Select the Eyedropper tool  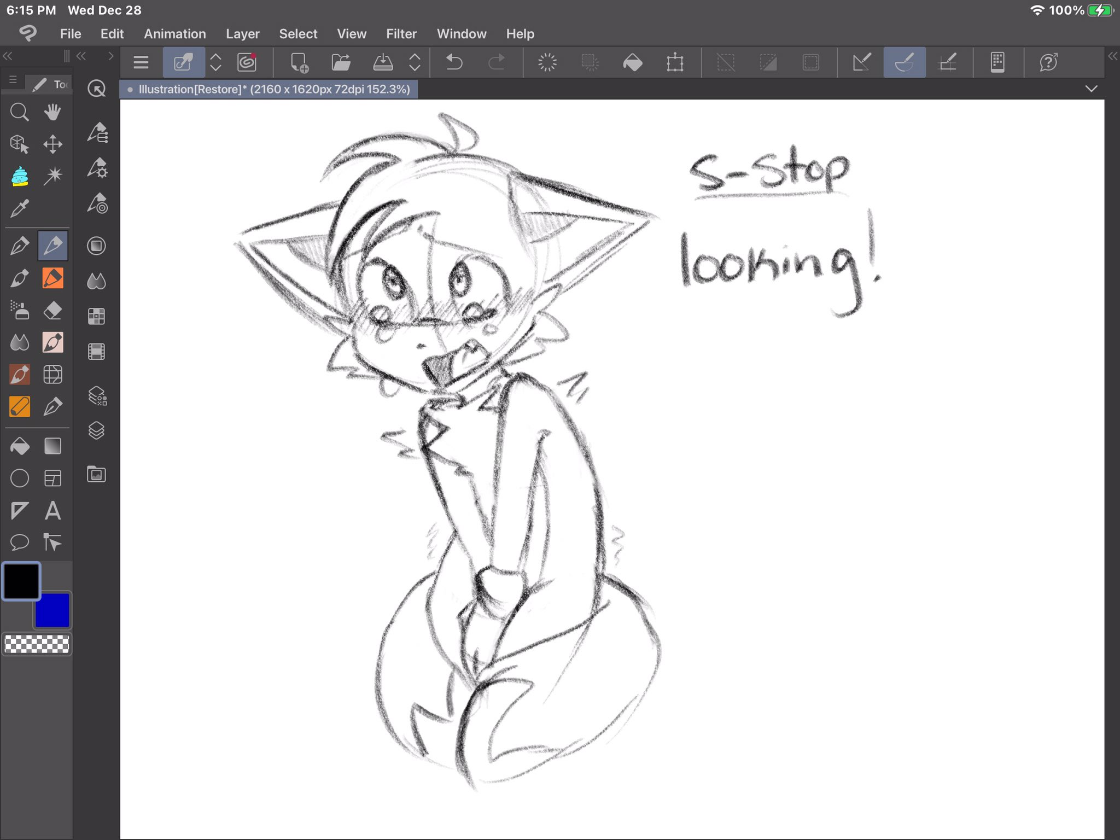(20, 208)
